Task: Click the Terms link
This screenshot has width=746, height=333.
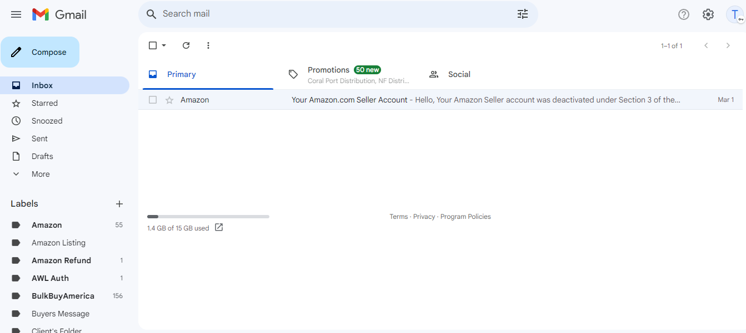Action: pyautogui.click(x=399, y=217)
